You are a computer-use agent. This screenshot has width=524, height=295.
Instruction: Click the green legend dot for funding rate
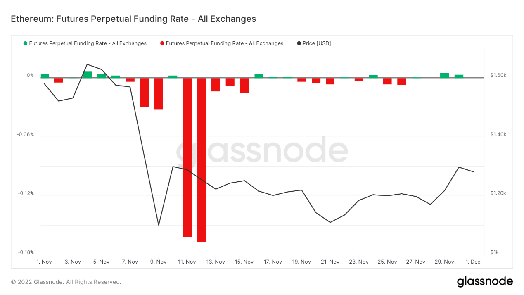tap(26, 43)
